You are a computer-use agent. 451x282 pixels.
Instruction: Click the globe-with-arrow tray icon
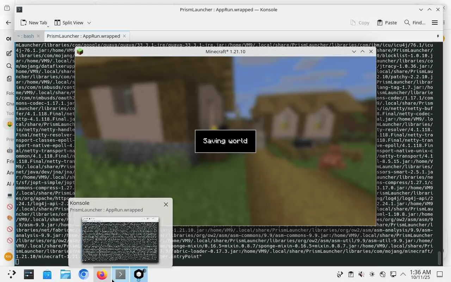[340, 274]
